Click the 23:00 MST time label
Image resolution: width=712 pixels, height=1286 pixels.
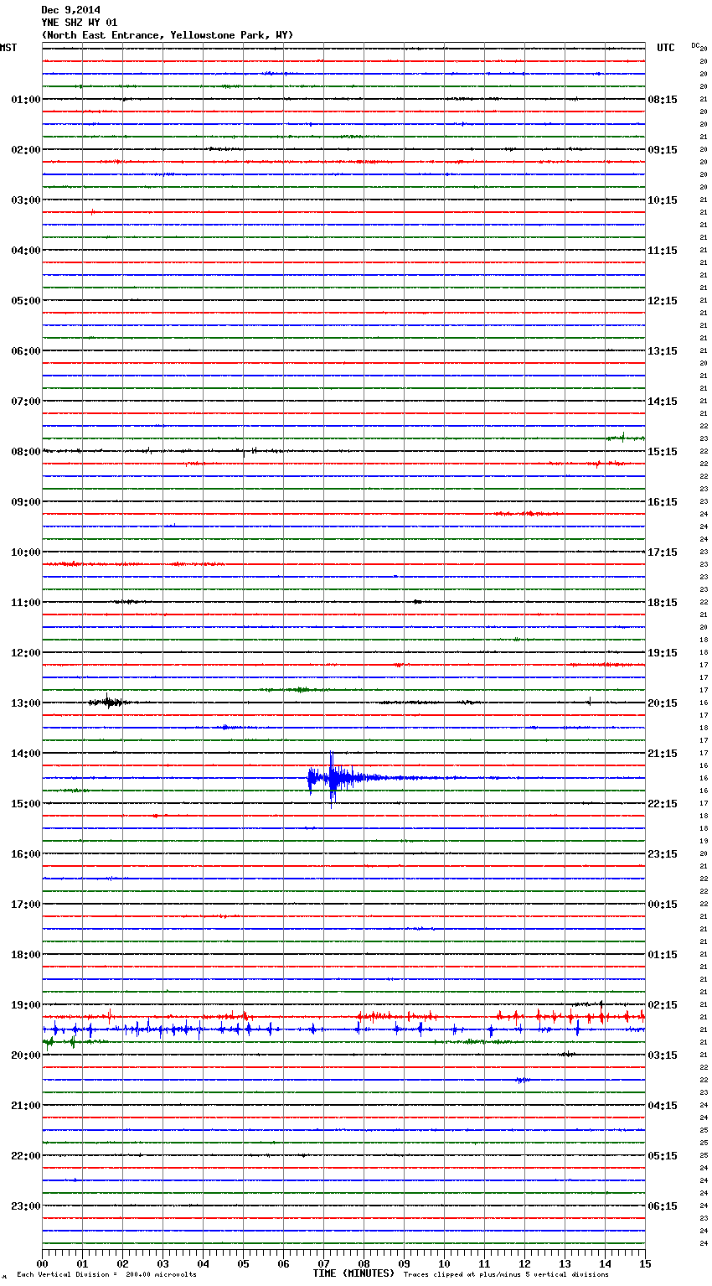click(x=26, y=1206)
